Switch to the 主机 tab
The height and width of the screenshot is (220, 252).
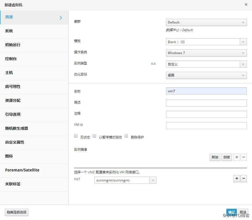(x=34, y=73)
